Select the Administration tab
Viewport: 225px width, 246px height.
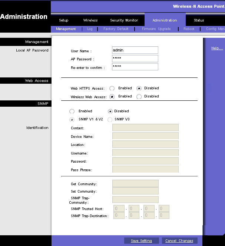[165, 20]
